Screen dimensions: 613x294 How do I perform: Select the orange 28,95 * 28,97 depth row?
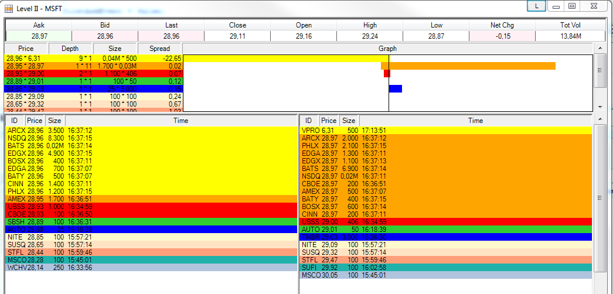click(x=93, y=66)
